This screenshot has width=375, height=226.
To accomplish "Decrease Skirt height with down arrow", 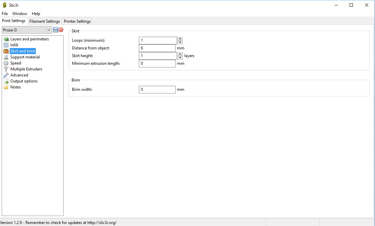I will pyautogui.click(x=180, y=57).
